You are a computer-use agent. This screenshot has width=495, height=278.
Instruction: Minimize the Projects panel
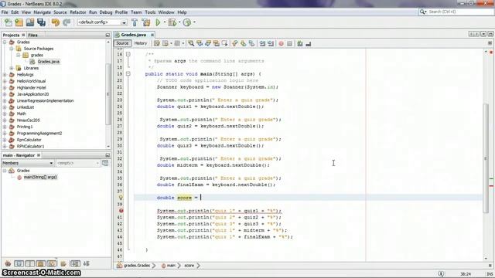tap(108, 35)
